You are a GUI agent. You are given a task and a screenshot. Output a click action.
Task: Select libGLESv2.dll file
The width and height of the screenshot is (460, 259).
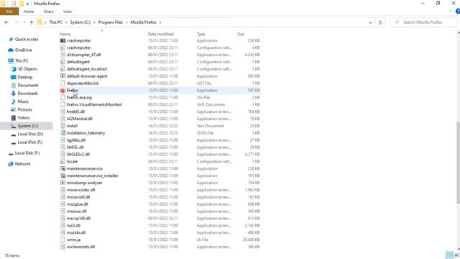click(78, 154)
